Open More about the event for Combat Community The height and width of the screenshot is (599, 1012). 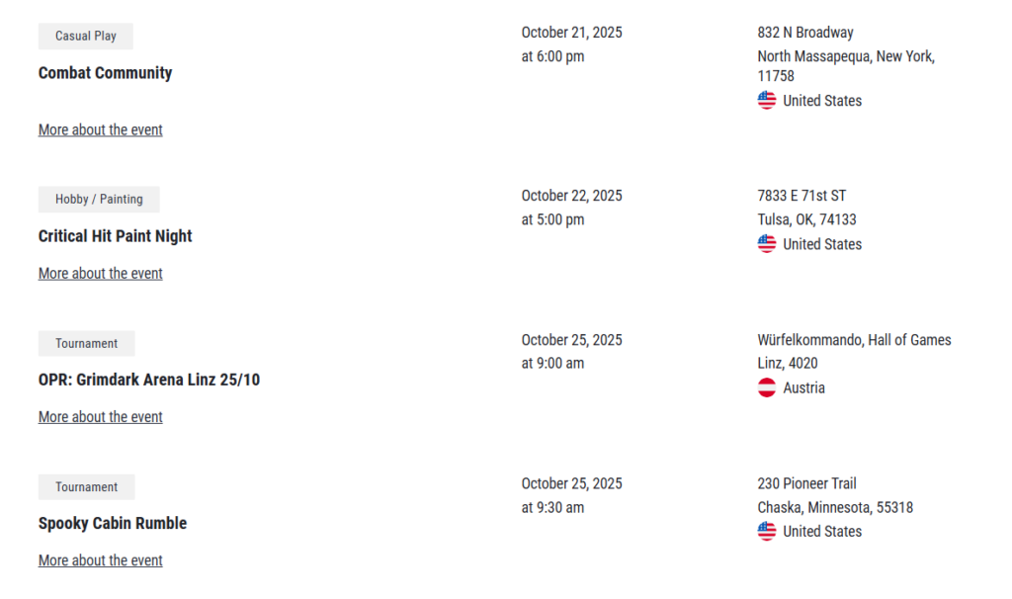point(101,129)
